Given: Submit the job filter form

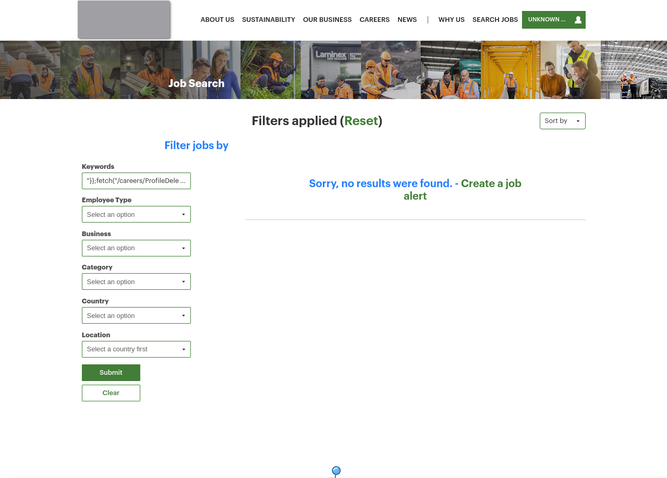Looking at the screenshot, I should pos(111,373).
